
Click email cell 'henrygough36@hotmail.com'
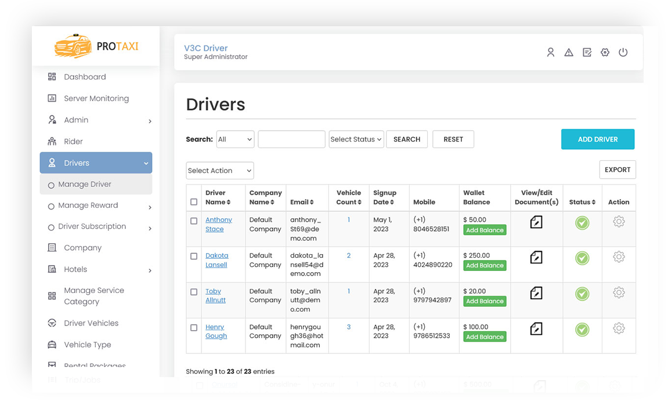[307, 336]
